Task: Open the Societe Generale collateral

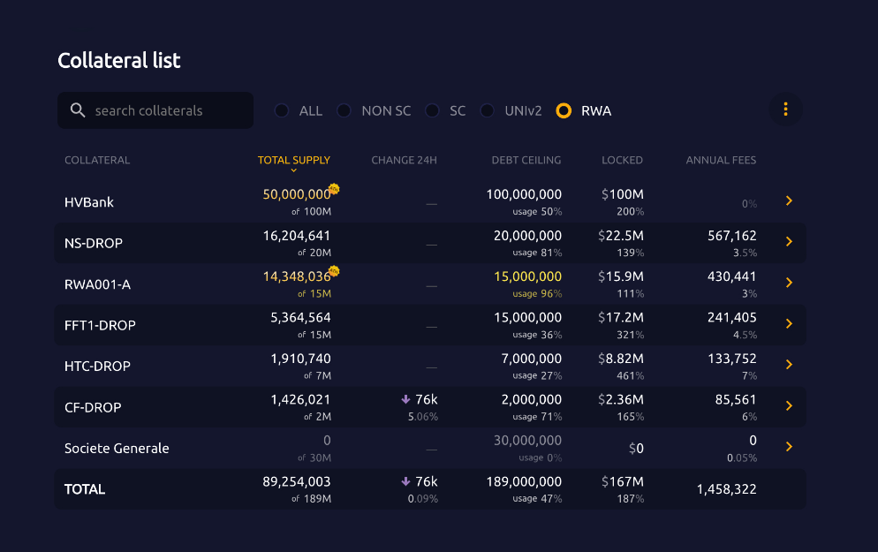Action: (x=117, y=449)
